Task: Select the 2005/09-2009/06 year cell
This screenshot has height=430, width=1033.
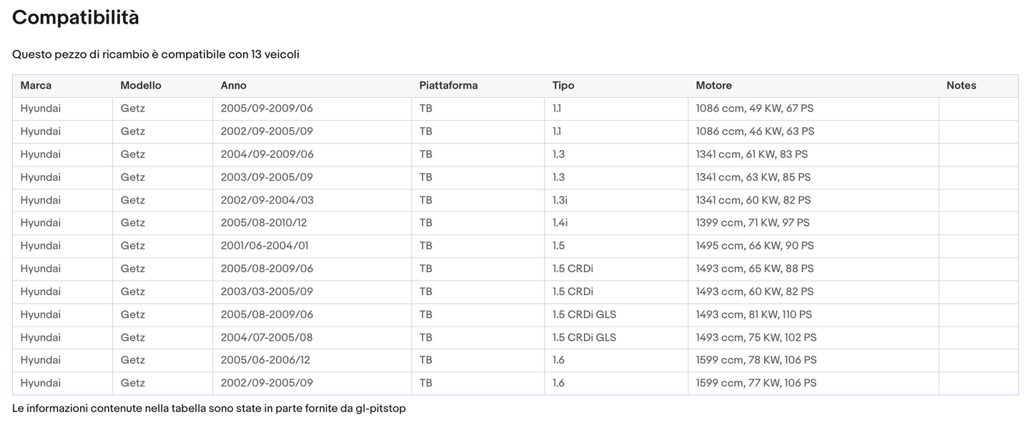Action: click(267, 109)
